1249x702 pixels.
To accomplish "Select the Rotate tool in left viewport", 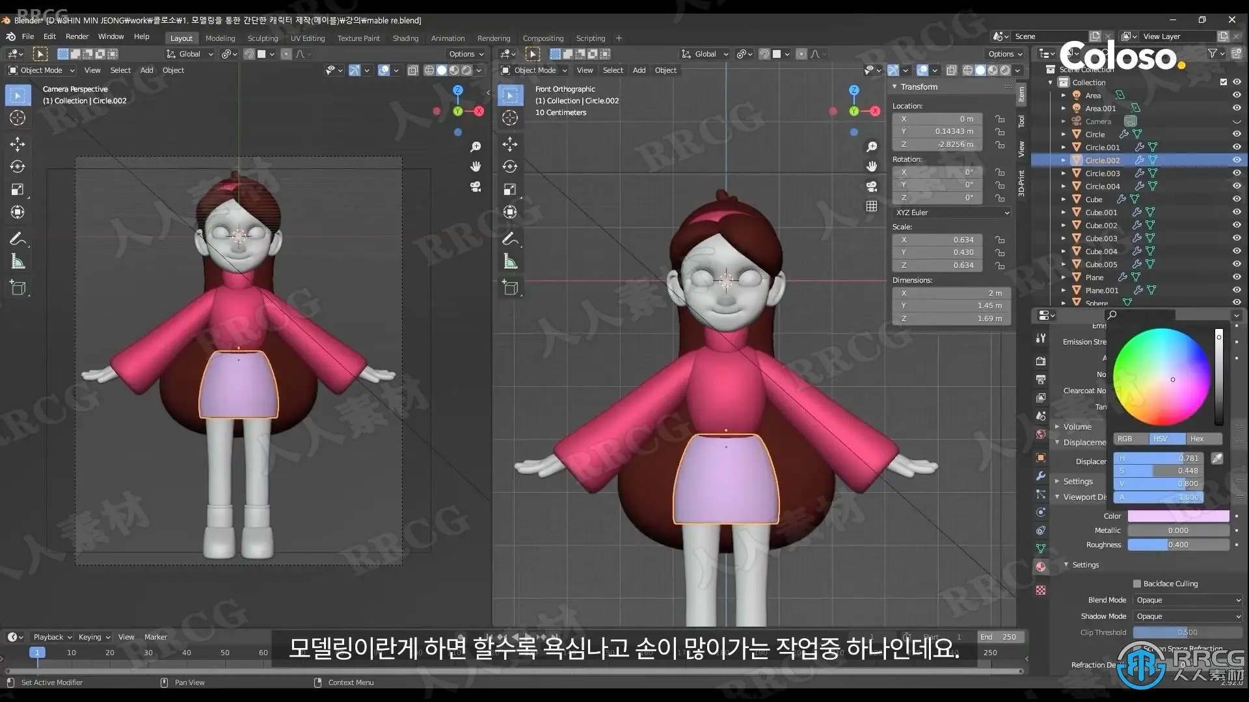I will (18, 166).
